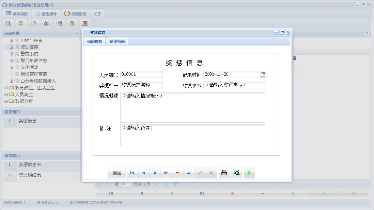This screenshot has width=374, height=210.
Task: Click the 人员编号 input field
Action: 141,74
